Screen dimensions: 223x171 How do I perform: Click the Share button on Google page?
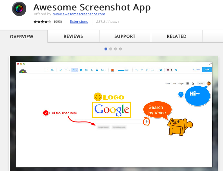point(201,83)
